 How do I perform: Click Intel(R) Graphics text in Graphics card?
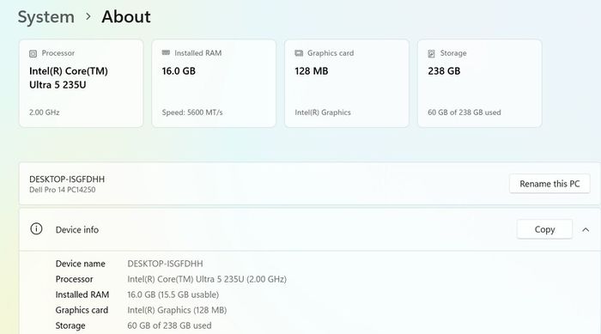(323, 112)
